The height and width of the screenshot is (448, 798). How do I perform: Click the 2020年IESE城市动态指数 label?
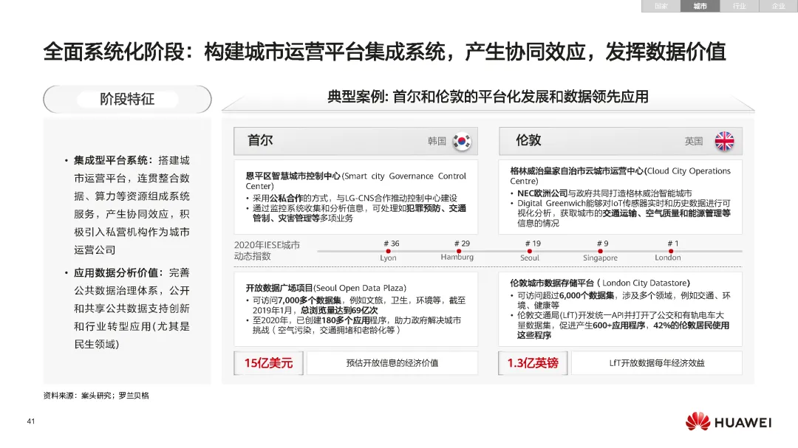pyautogui.click(x=267, y=251)
